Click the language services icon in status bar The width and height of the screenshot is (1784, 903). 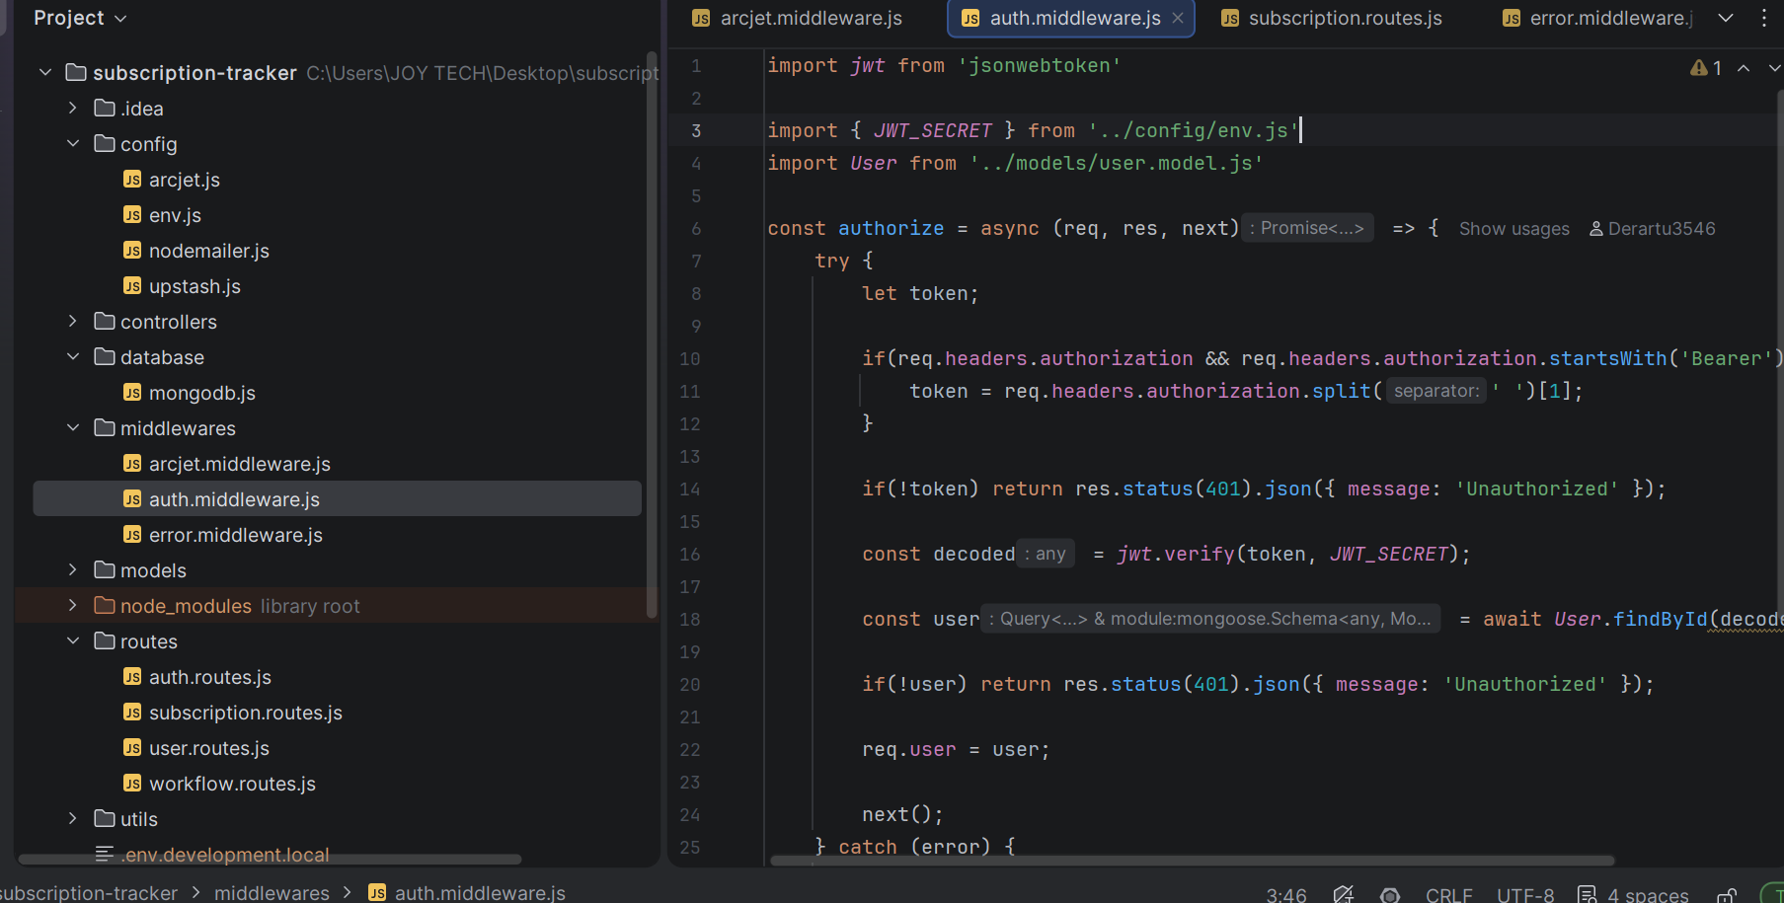click(x=1343, y=895)
